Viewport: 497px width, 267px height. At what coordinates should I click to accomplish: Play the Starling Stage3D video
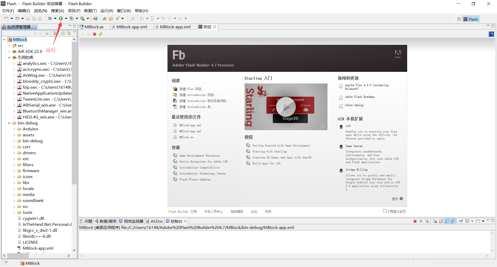[286, 107]
